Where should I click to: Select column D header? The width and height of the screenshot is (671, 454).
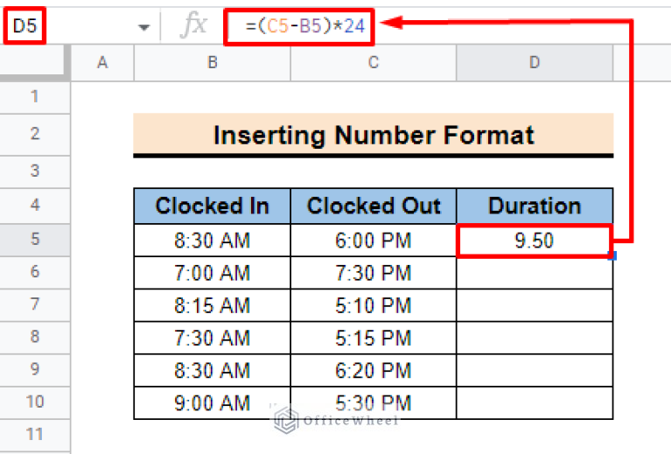[x=535, y=63]
